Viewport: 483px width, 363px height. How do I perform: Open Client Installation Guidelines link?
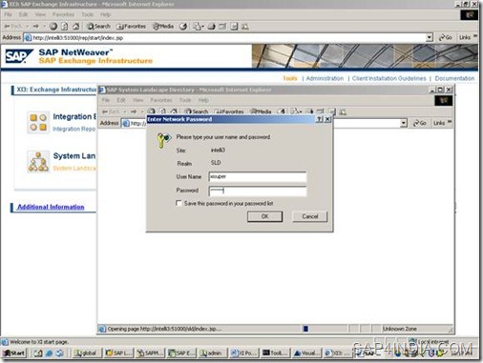388,78
